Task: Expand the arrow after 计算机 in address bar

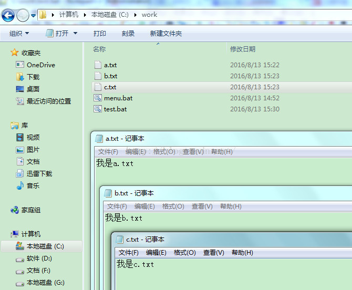Action: (85, 15)
